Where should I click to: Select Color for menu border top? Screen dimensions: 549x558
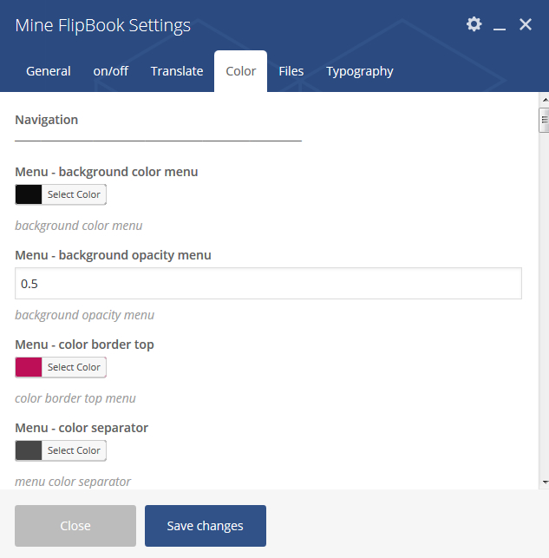pyautogui.click(x=74, y=367)
